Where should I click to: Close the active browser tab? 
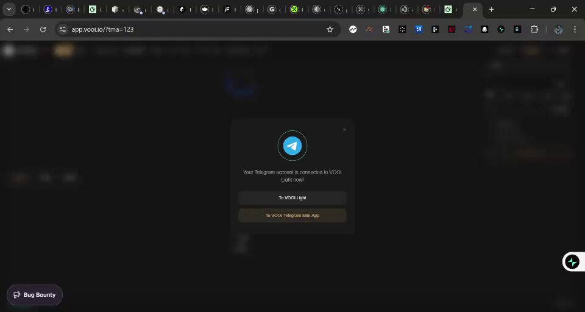click(x=475, y=9)
